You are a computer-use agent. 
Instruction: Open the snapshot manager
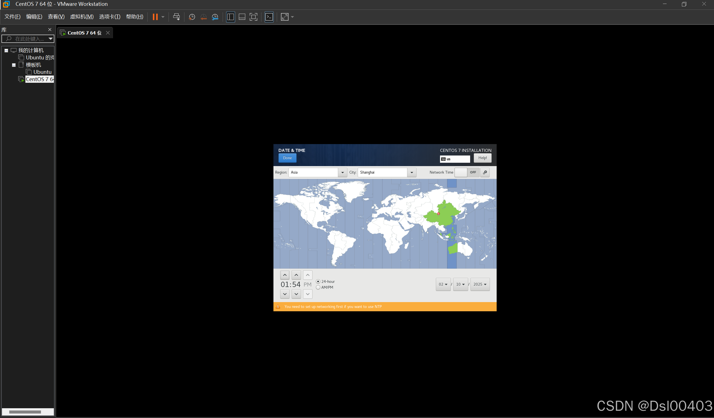click(x=215, y=17)
